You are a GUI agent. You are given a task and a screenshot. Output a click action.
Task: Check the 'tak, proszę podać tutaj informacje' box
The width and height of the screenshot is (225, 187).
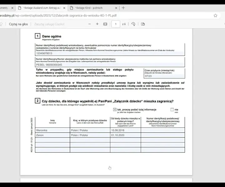(115, 110)
